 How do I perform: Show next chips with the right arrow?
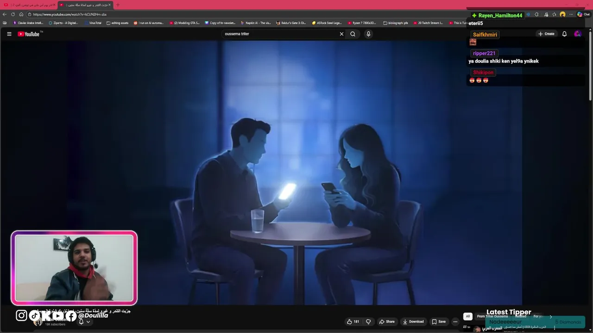pyautogui.click(x=551, y=316)
